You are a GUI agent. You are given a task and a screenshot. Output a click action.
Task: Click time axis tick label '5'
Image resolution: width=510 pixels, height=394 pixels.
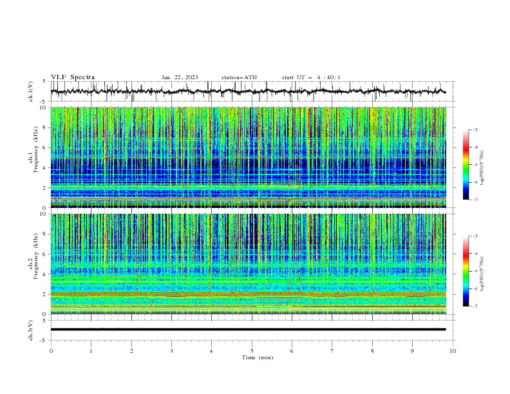tap(252, 351)
